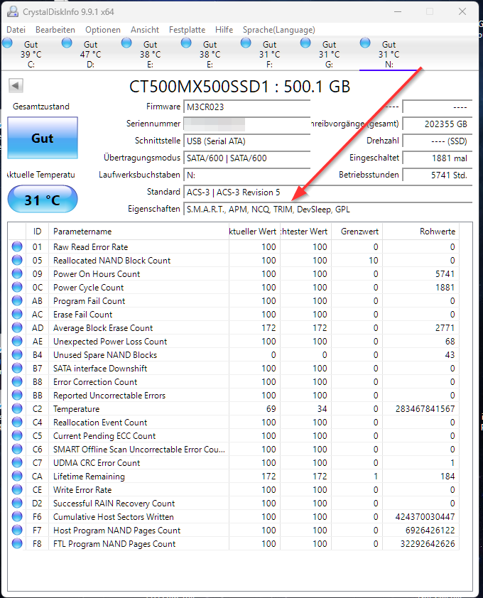
Task: Click status icon for FTL Program NAND Pages
Action: pyautogui.click(x=17, y=543)
